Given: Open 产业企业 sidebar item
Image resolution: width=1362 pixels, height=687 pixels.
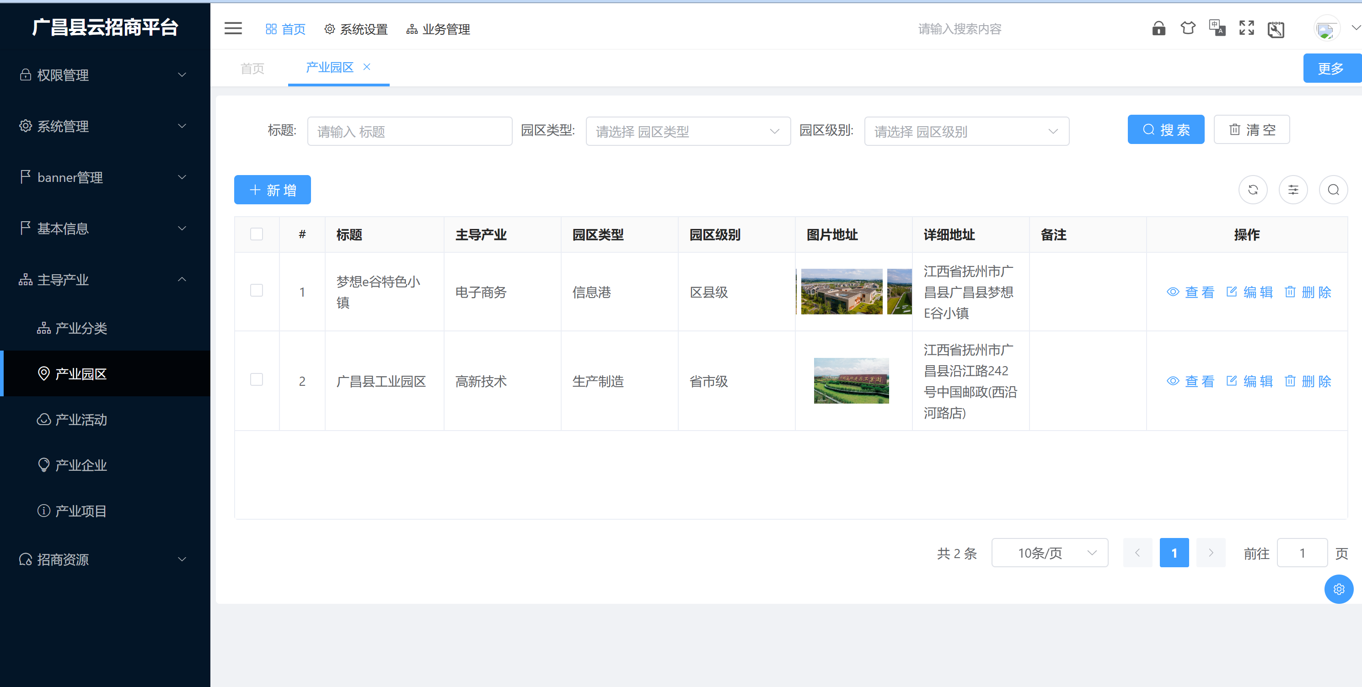Looking at the screenshot, I should (x=105, y=465).
